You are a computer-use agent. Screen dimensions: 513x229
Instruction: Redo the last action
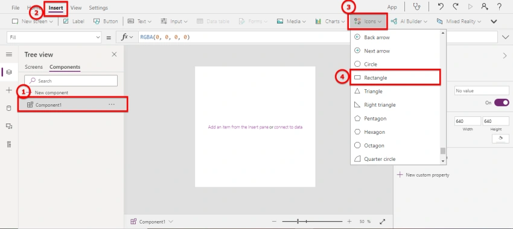(x=456, y=7)
